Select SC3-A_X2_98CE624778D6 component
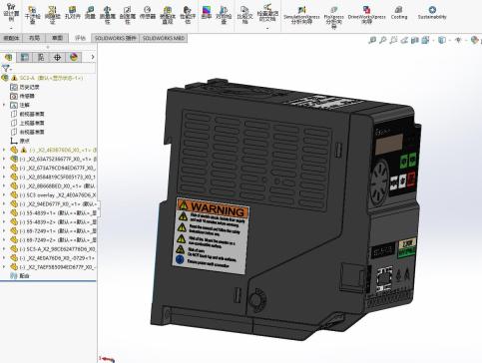This screenshot has height=363, width=482. pyautogui.click(x=58, y=248)
